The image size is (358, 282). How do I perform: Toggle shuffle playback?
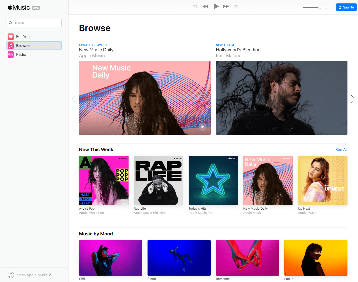[x=195, y=6]
